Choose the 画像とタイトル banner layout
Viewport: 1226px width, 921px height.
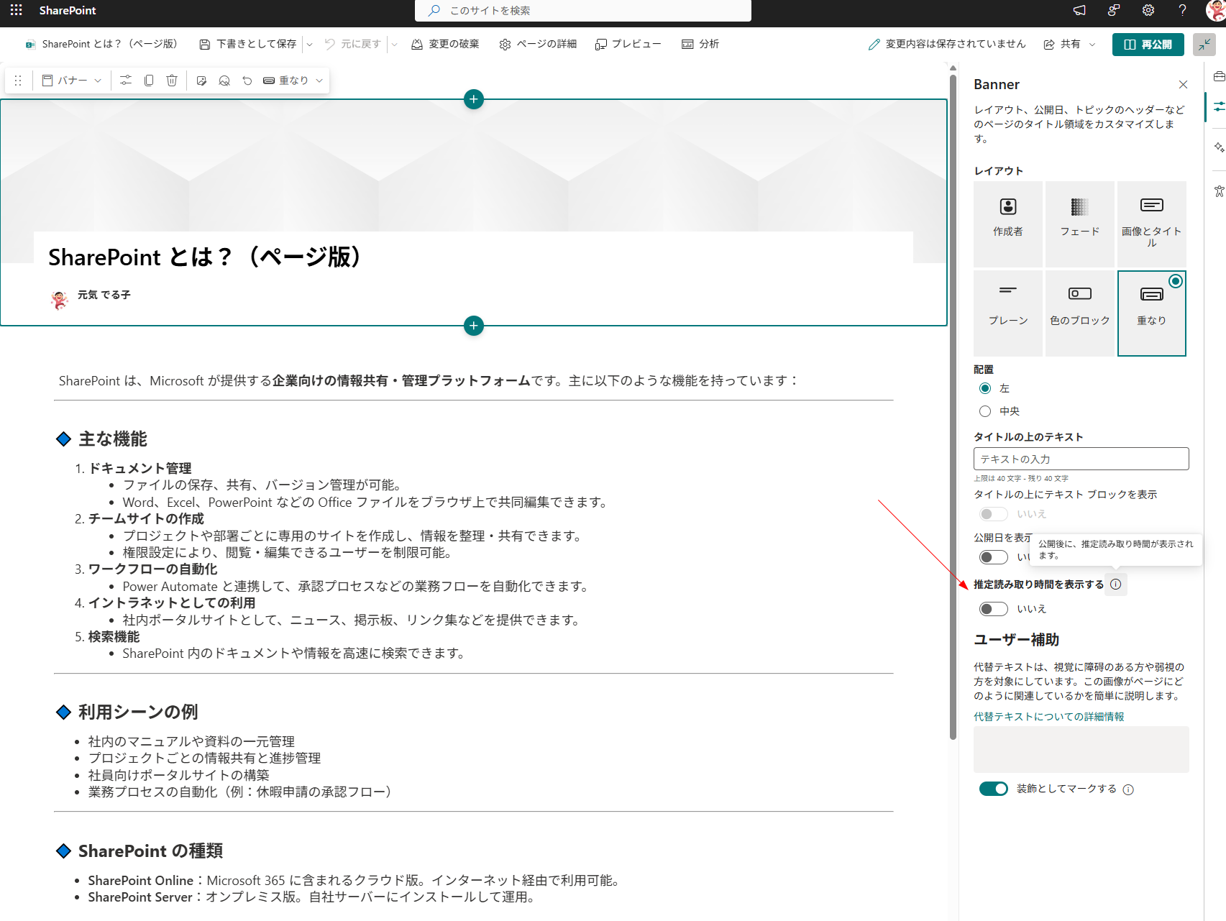(1152, 224)
